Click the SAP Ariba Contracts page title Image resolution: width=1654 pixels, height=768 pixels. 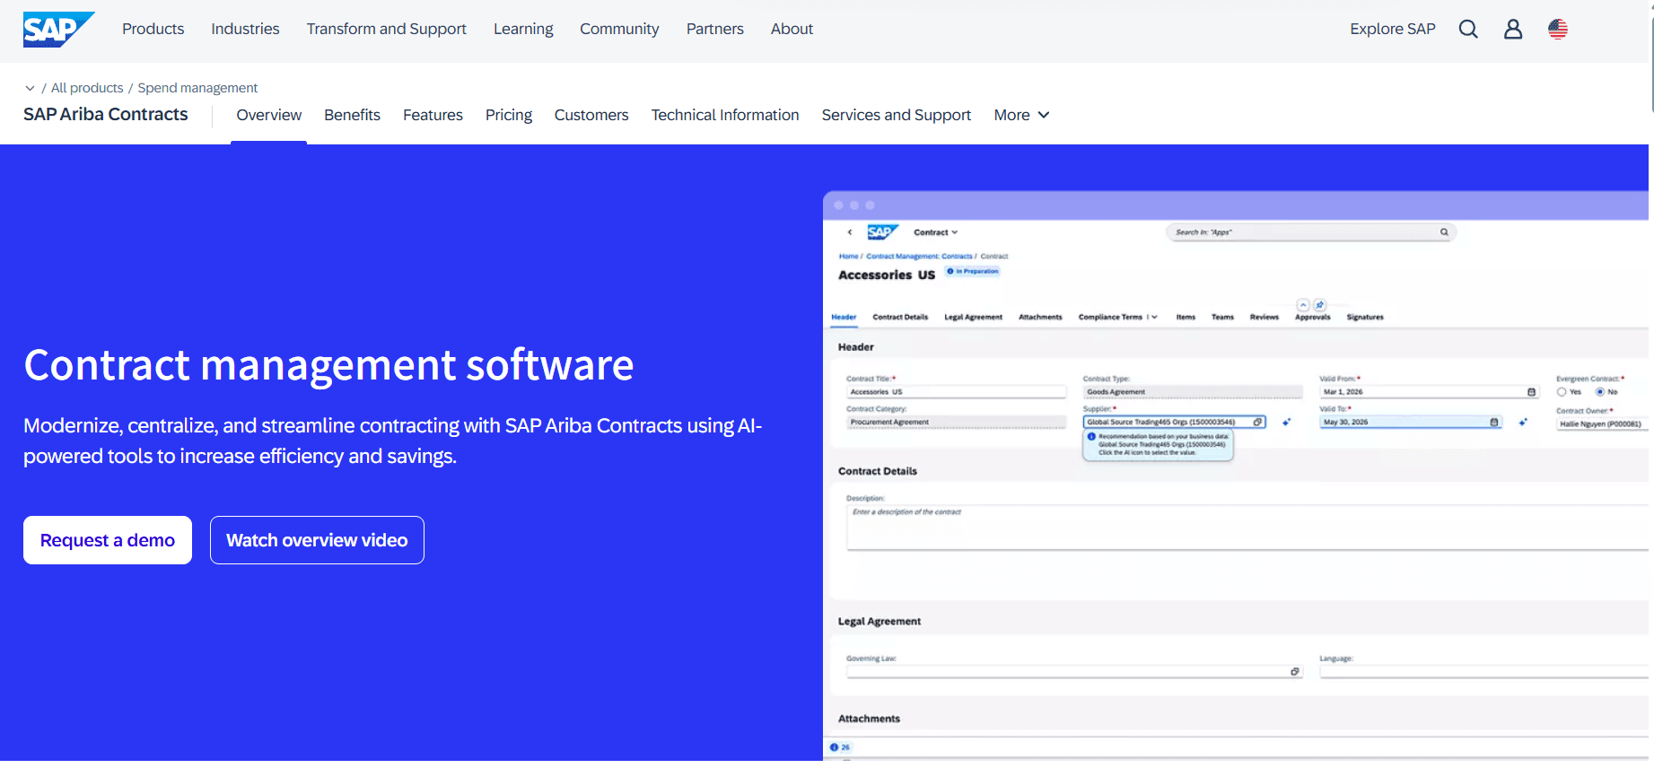pyautogui.click(x=106, y=114)
